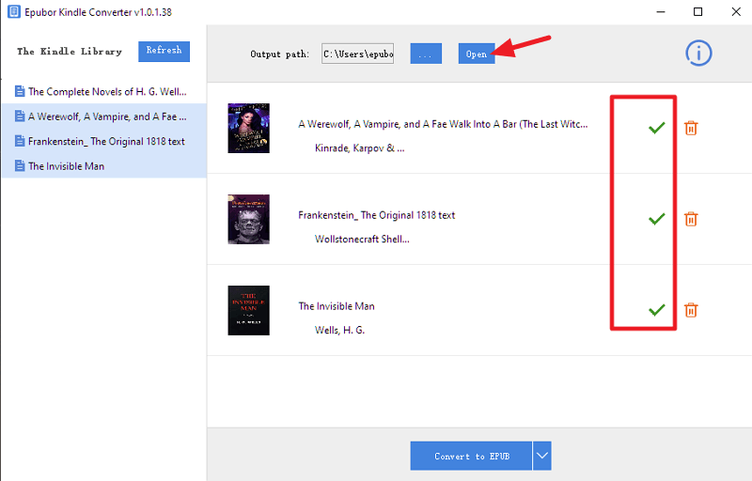Click author 'Wollstonecraft Shell...'
The width and height of the screenshot is (752, 481).
[x=362, y=239]
